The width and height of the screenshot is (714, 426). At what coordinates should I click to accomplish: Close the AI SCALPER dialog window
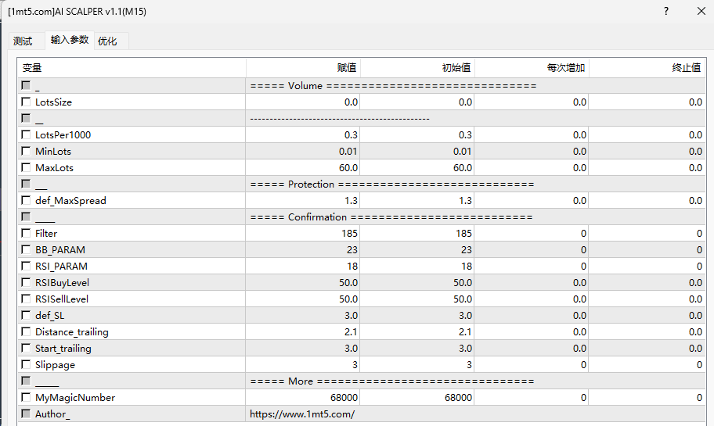[x=701, y=12]
